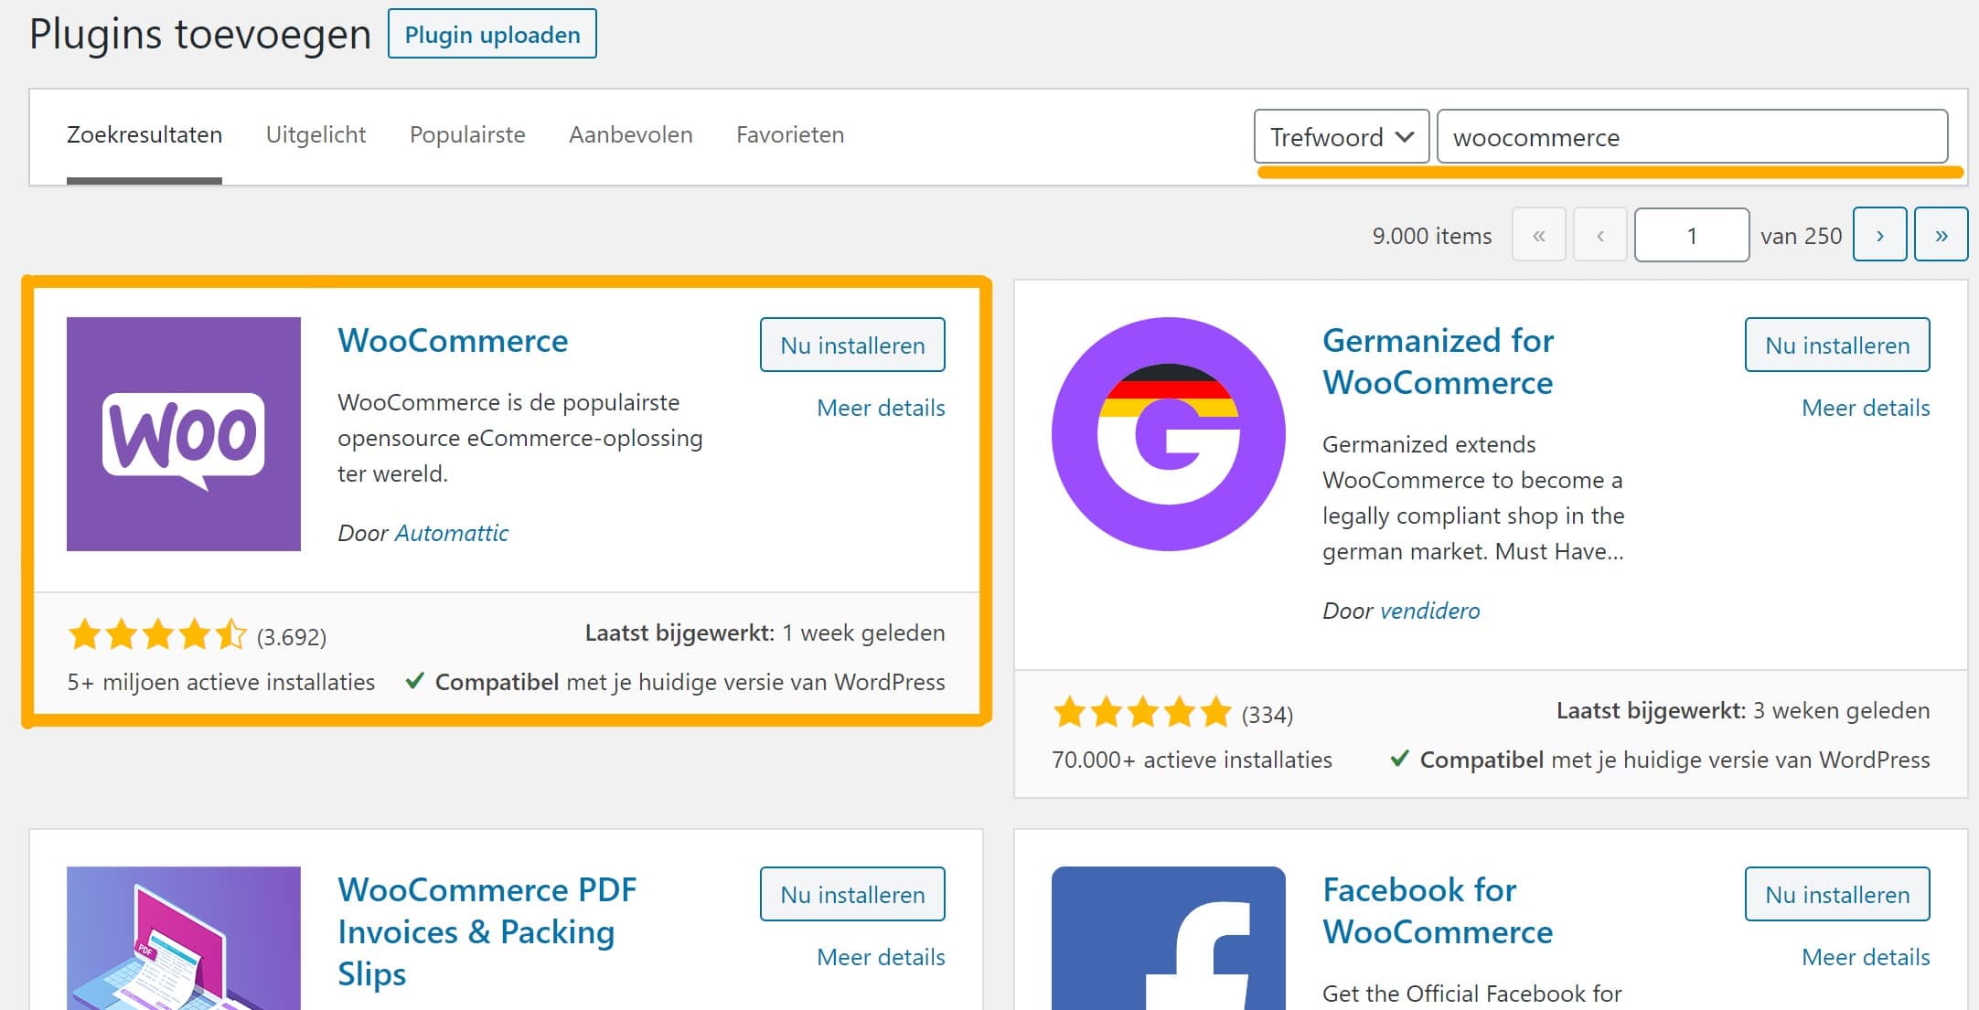Select the Zoekresultaten tab
This screenshot has height=1010, width=1979.
click(144, 135)
